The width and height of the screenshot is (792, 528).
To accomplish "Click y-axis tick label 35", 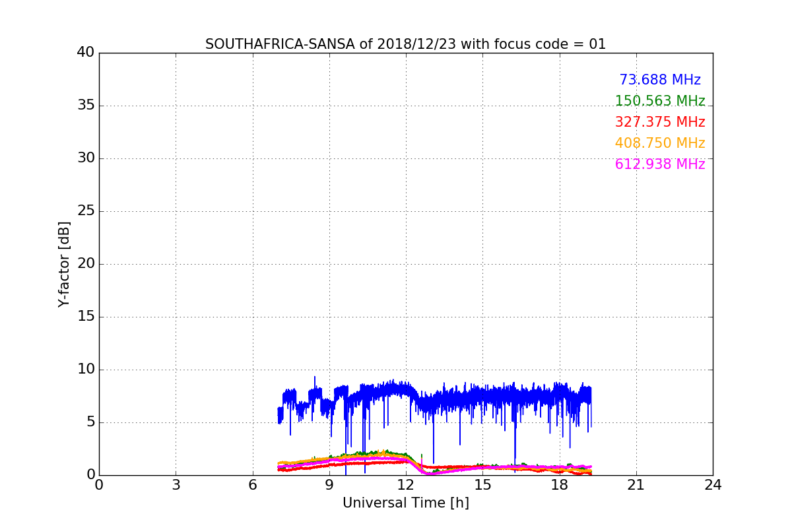I will pyautogui.click(x=86, y=106).
